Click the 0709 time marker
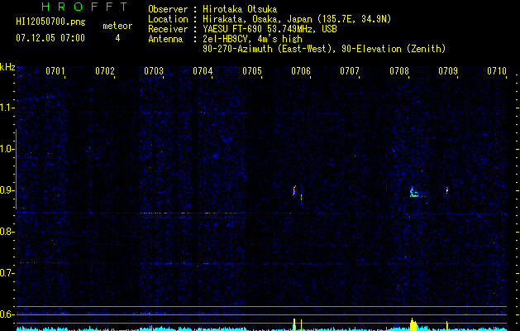 pos(448,71)
